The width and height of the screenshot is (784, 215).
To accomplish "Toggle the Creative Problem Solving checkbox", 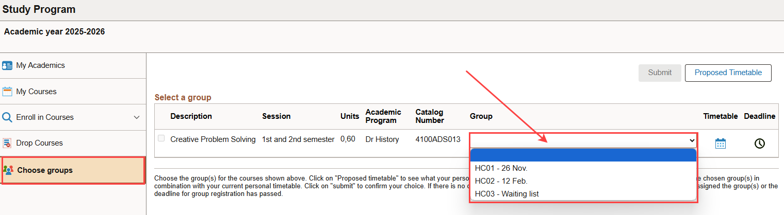I will pos(161,138).
